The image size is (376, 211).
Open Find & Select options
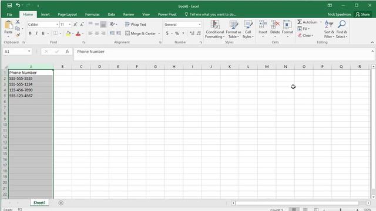point(341,29)
